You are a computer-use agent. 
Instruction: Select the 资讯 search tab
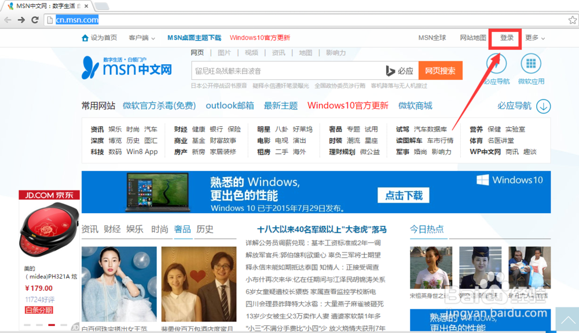278,53
